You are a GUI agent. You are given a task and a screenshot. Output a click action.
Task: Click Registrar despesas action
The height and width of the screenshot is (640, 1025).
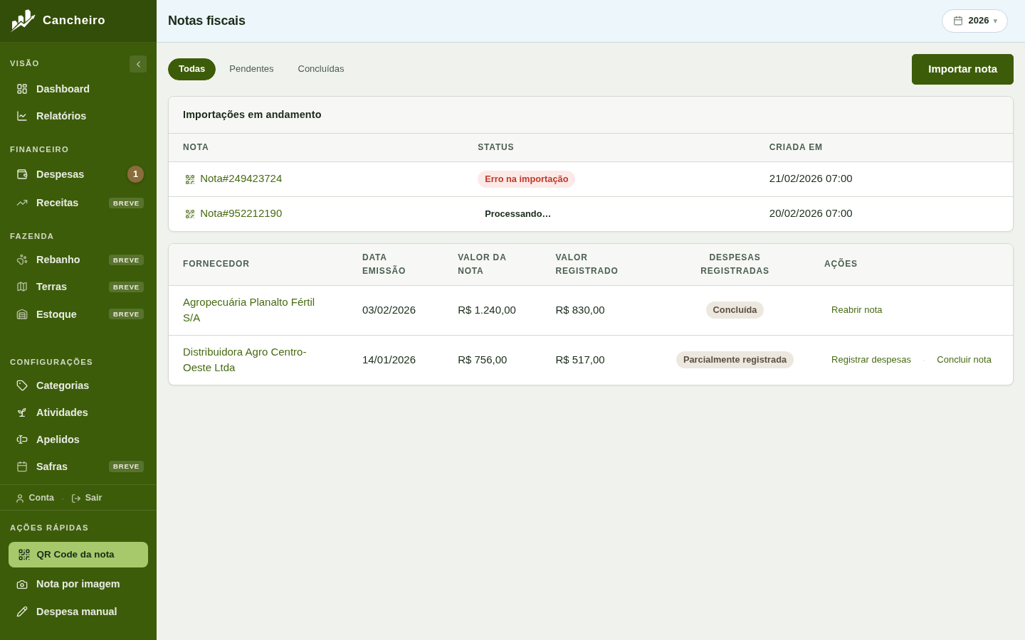871,360
